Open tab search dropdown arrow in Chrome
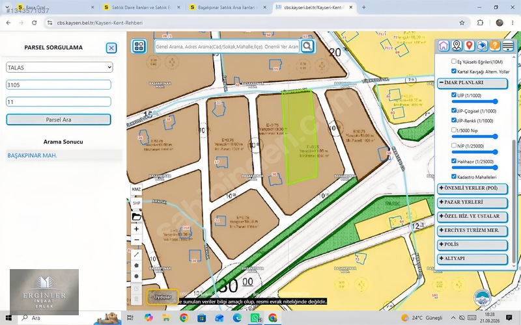The width and height of the screenshot is (521, 325). point(7,7)
